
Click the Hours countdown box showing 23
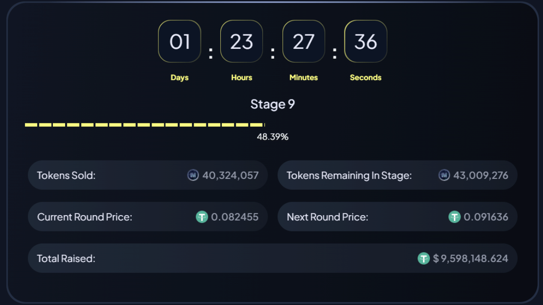pos(242,42)
